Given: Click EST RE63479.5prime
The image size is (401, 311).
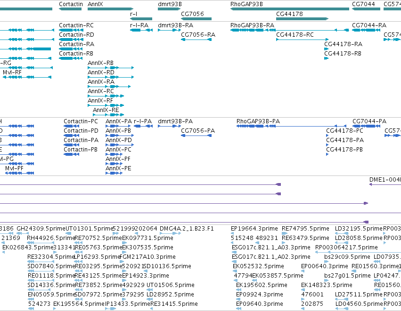Looking at the screenshot, I should point(305,238).
